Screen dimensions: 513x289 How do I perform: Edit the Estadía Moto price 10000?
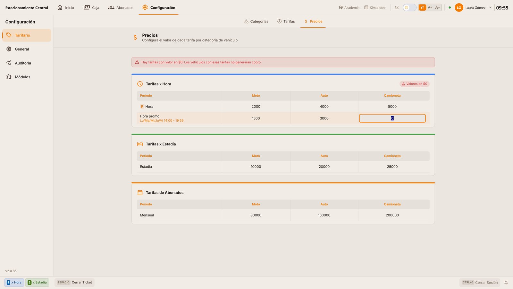coord(256,167)
